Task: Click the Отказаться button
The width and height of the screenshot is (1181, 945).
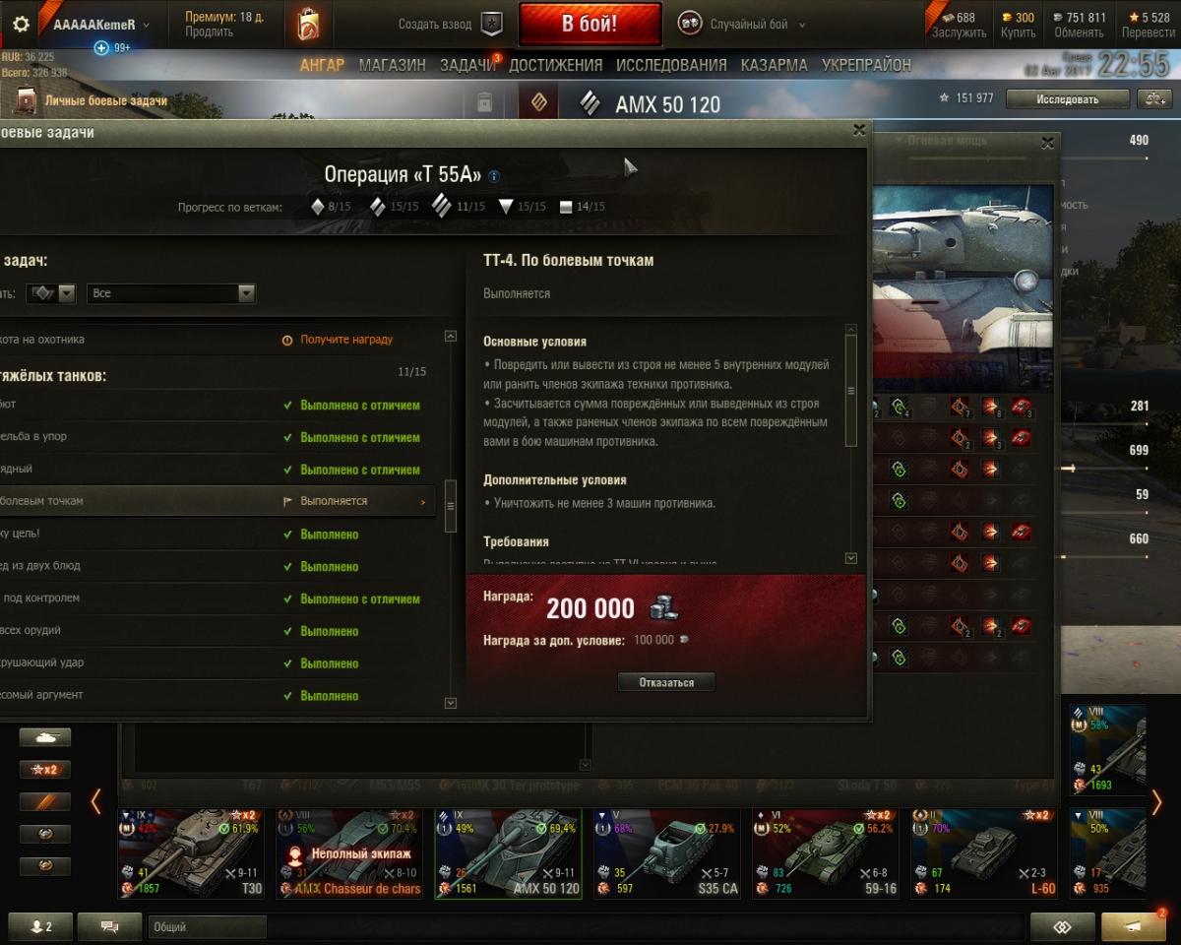Action: pos(666,682)
